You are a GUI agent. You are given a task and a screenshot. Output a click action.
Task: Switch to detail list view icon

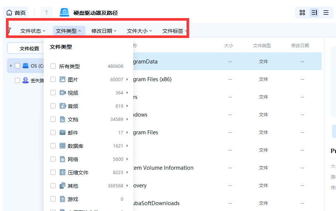coord(314,13)
